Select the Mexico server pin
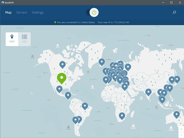Image resolution: width=184 pixels, height=138 pixels. coord(59,89)
